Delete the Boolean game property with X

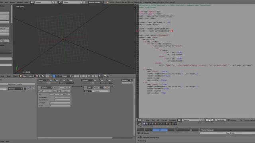pos(33,89)
